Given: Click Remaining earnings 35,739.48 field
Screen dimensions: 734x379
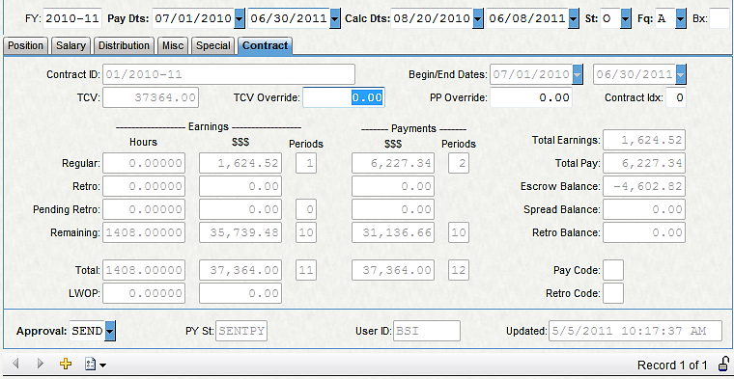Looking at the screenshot, I should (240, 232).
